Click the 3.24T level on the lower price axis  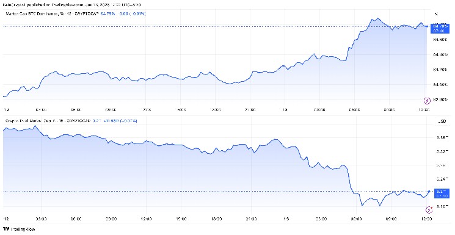pyautogui.click(x=442, y=179)
